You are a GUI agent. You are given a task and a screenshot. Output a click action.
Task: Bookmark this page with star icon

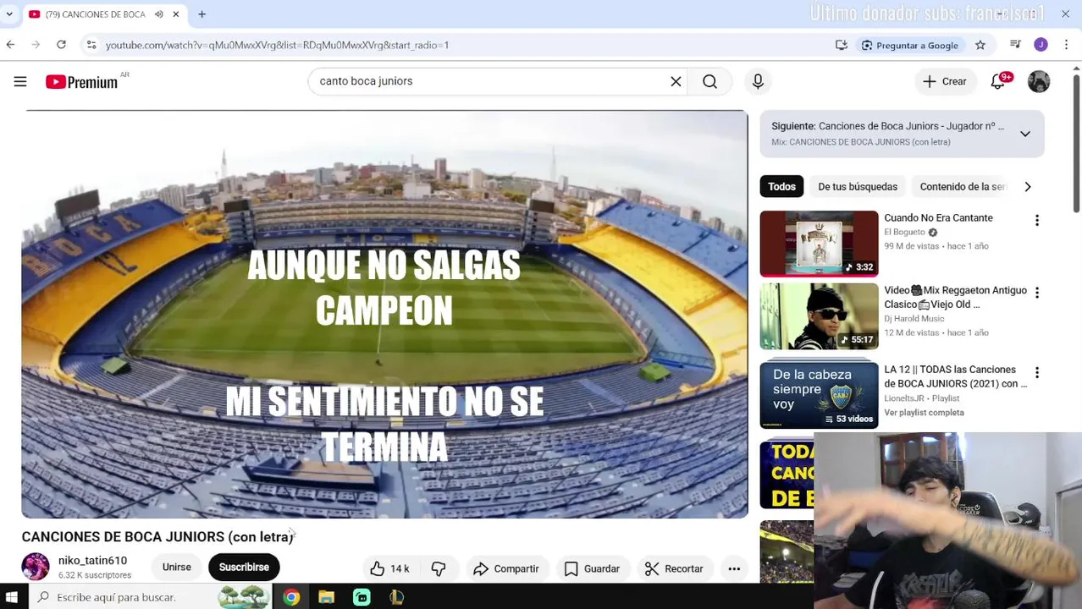(x=980, y=45)
